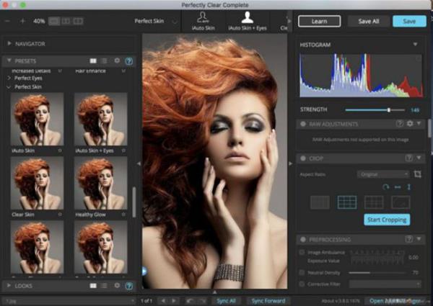The width and height of the screenshot is (433, 306).
Task: Click the Start Cropping button
Action: point(386,220)
